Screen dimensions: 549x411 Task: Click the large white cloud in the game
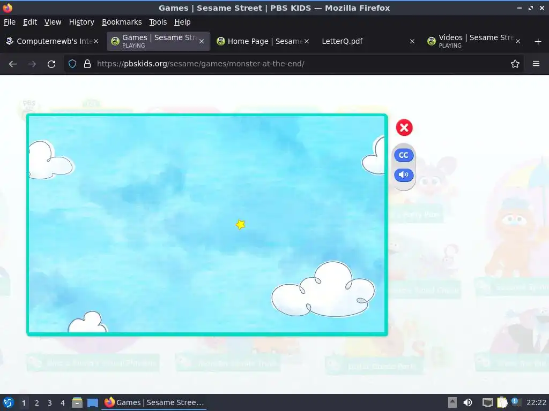[x=323, y=290]
